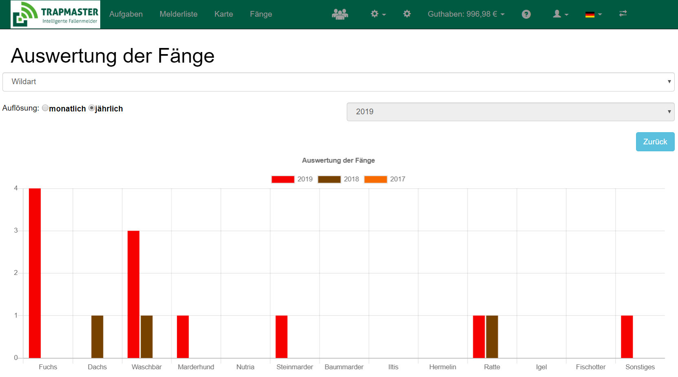The height and width of the screenshot is (377, 678).
Task: Toggle the 2017 orange legend swatch
Action: (x=376, y=179)
